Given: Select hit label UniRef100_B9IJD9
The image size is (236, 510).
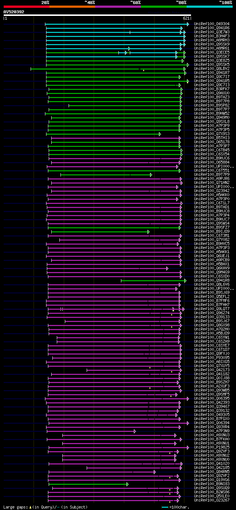Looking at the screenshot, I should tap(212, 232).
